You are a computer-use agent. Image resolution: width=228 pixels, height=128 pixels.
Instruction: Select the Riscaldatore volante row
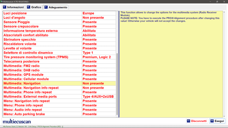pos(59,44)
